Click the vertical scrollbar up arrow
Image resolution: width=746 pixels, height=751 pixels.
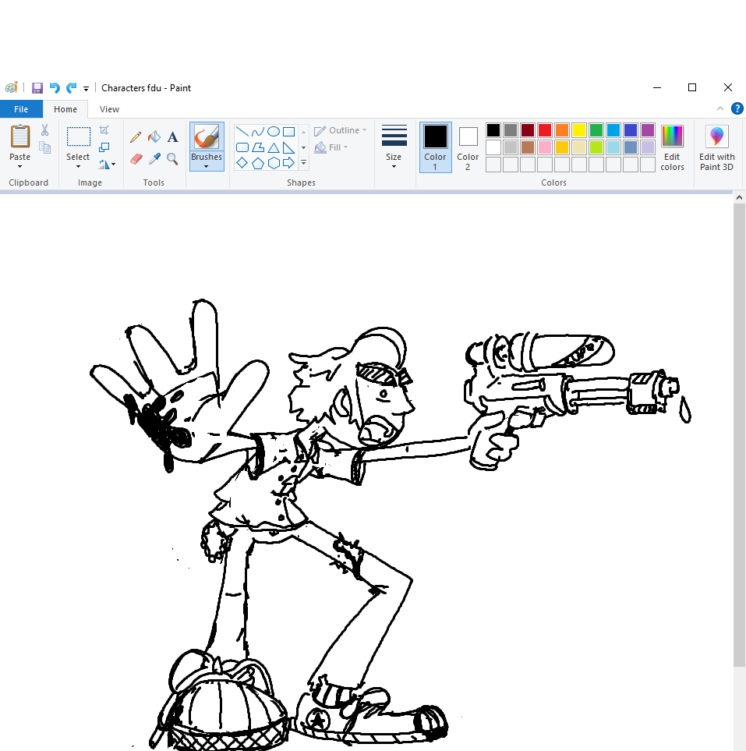tap(739, 197)
